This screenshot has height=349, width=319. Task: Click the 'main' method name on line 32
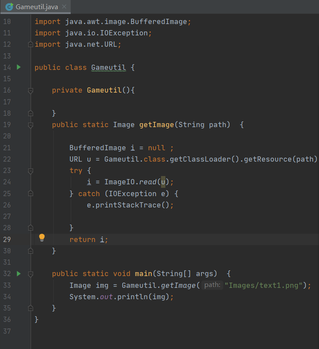pos(144,273)
